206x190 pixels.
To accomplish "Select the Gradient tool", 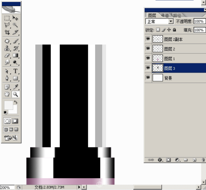I will click(15, 55).
